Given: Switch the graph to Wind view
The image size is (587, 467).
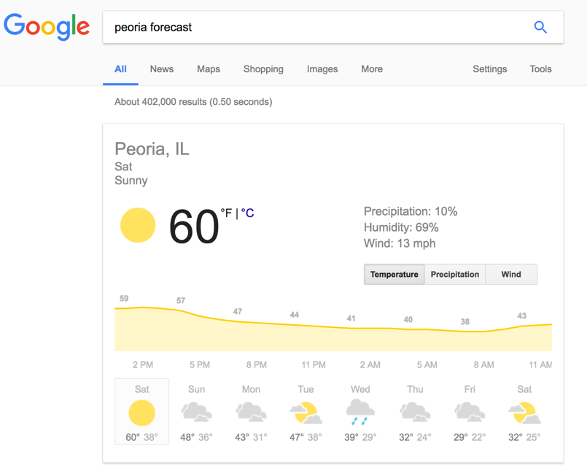Looking at the screenshot, I should tap(511, 274).
